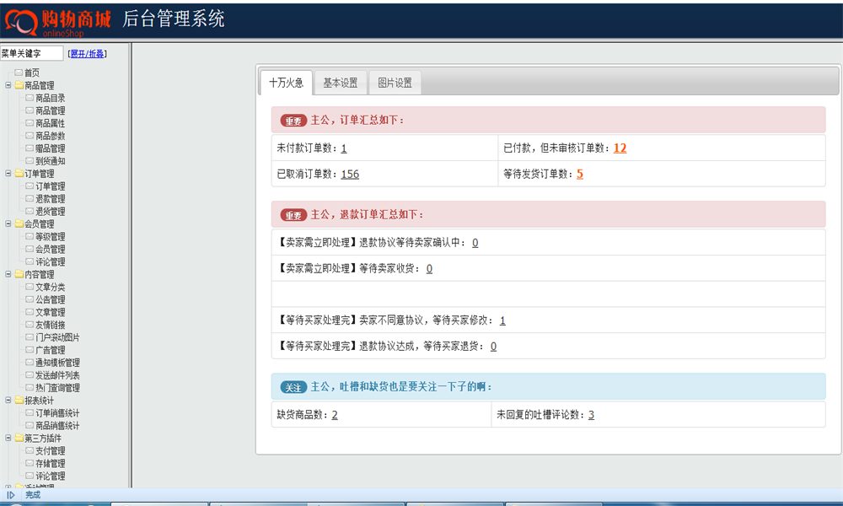The image size is (843, 506).
Task: Click the 订单管理 folder icon
Action: point(19,173)
